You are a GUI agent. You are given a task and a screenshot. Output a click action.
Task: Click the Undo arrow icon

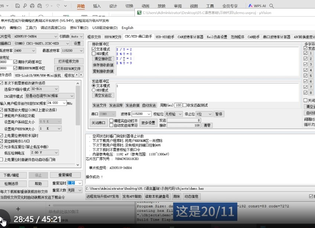(47, 6)
